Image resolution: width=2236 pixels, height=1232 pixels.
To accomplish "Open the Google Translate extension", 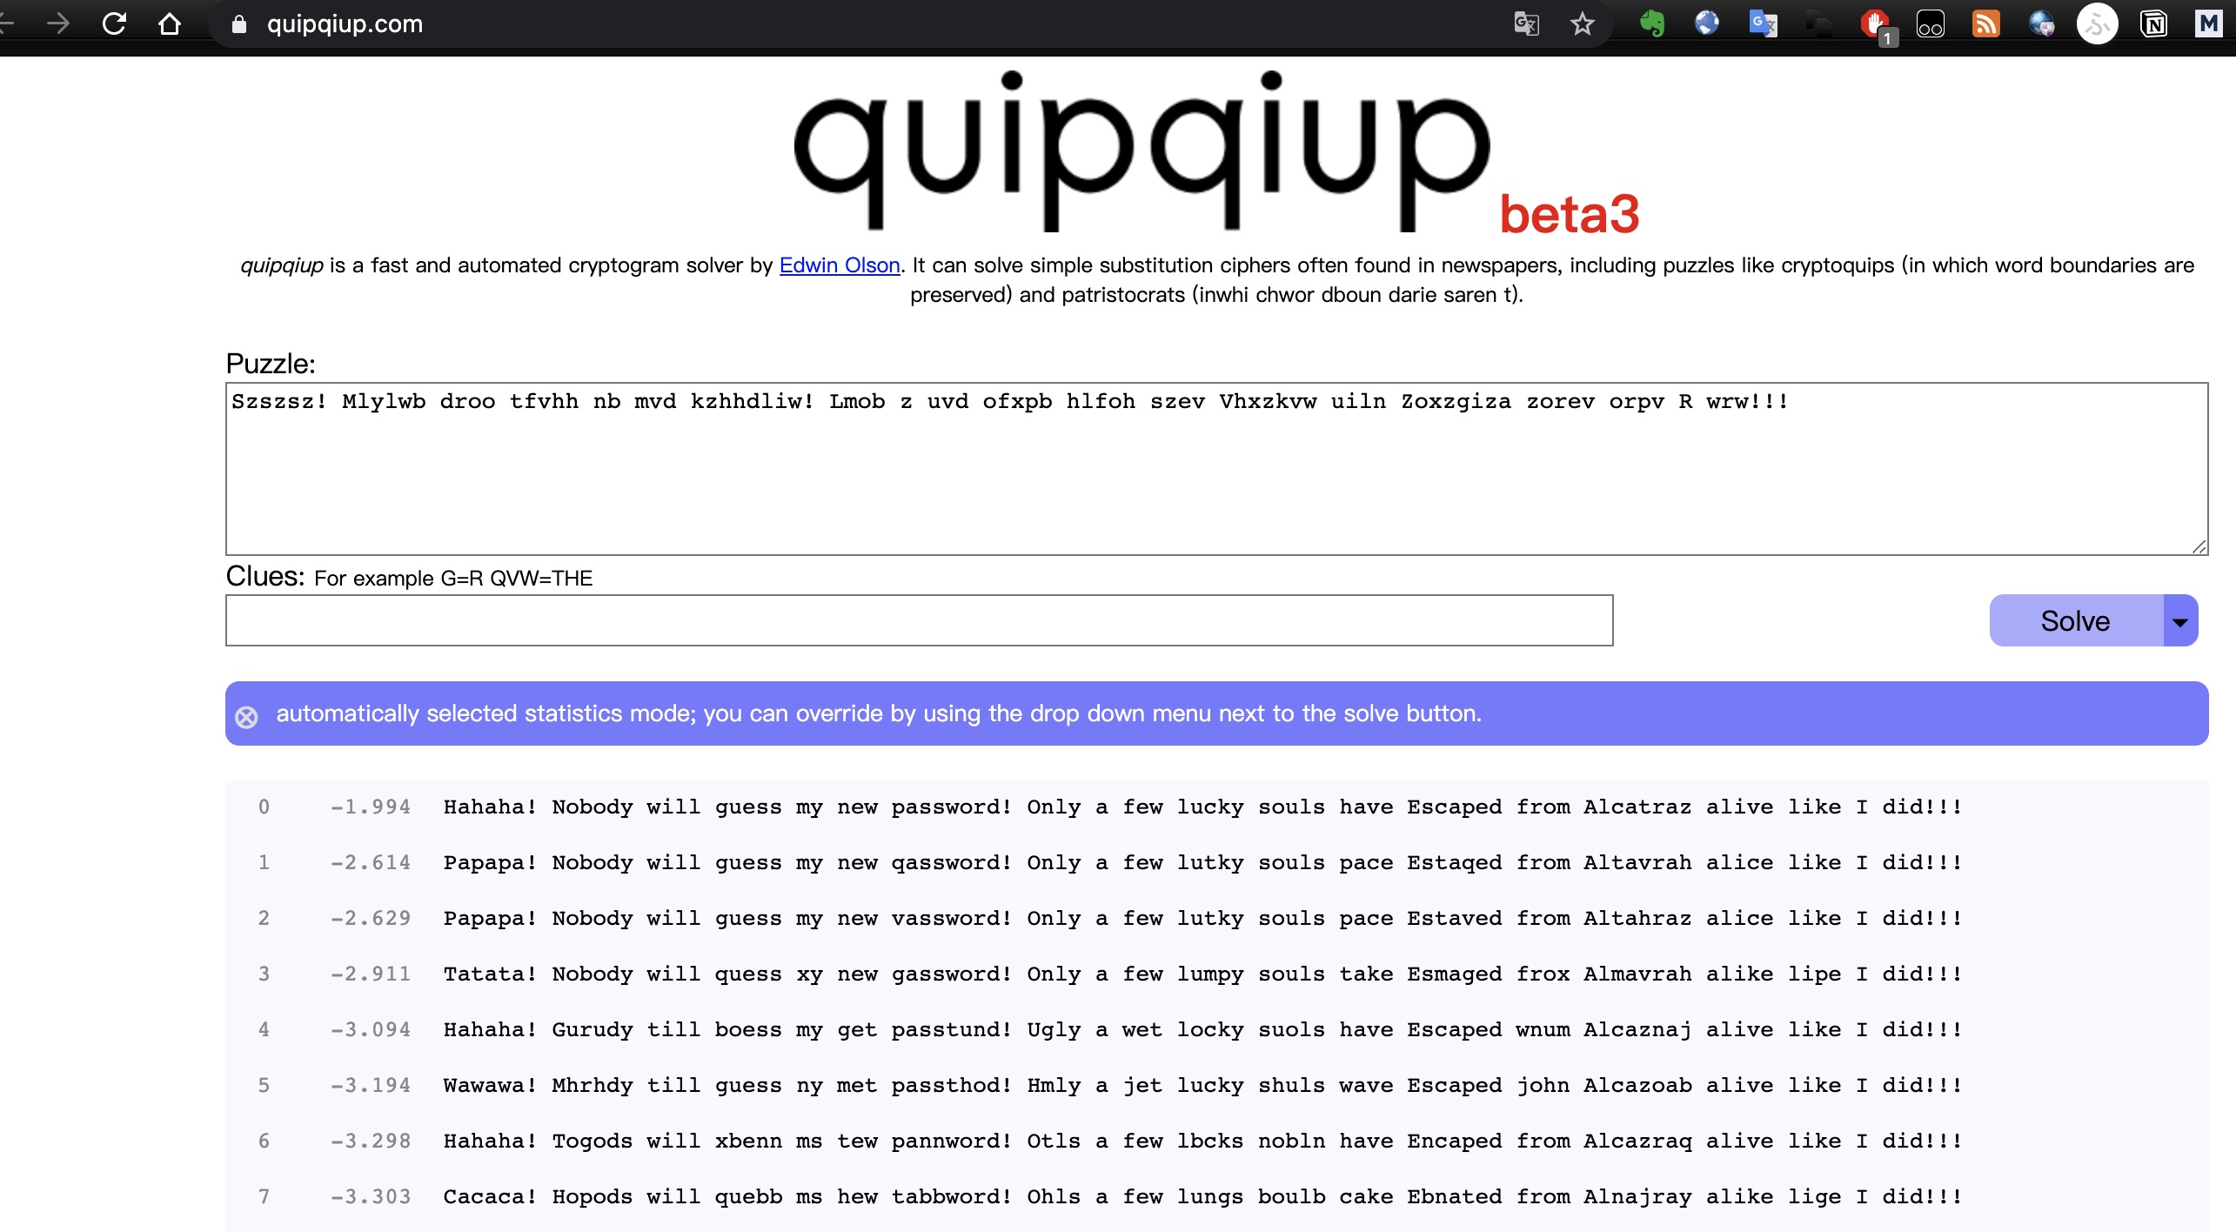I will click(x=1763, y=23).
